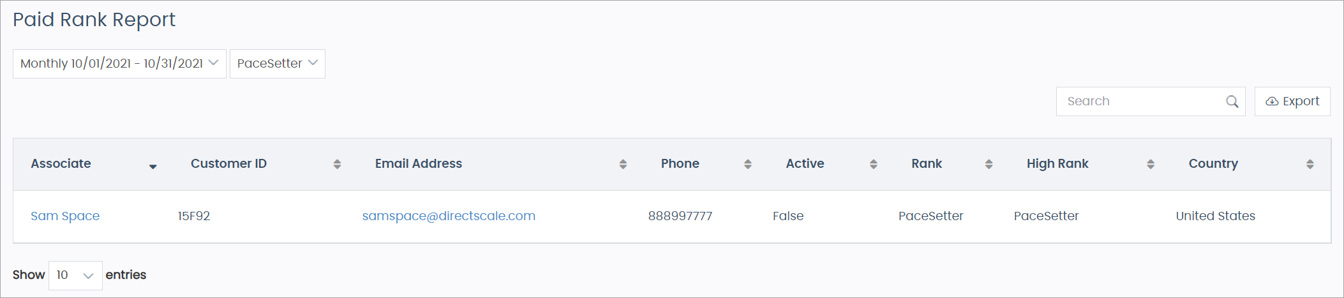Screen dimensions: 1344x298
Task: Click the Associate column header
Action: [x=61, y=164]
